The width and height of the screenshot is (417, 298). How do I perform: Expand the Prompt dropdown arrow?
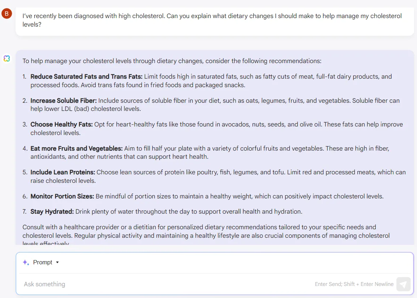tap(57, 262)
